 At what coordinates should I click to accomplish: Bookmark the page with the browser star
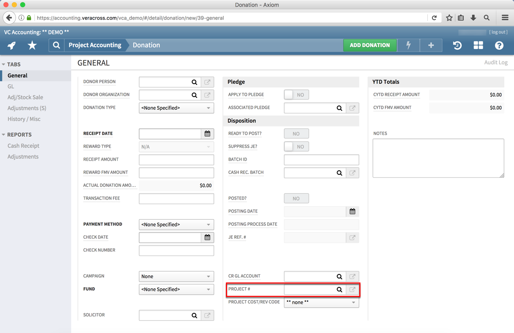click(449, 18)
